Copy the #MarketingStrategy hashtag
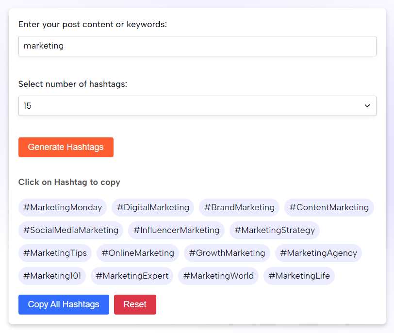The height and width of the screenshot is (333, 394). coord(275,230)
